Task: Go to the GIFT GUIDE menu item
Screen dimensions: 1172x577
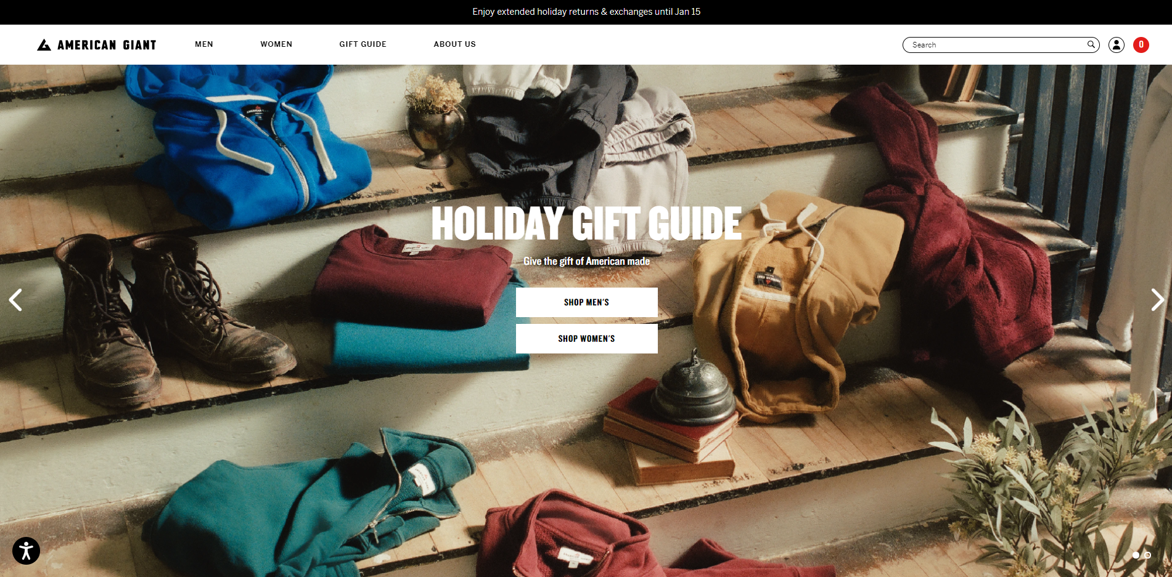Action: pos(363,44)
